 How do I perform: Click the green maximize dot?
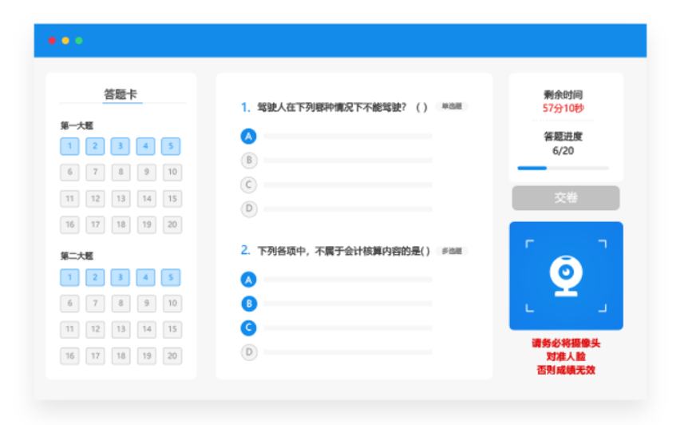click(x=79, y=40)
